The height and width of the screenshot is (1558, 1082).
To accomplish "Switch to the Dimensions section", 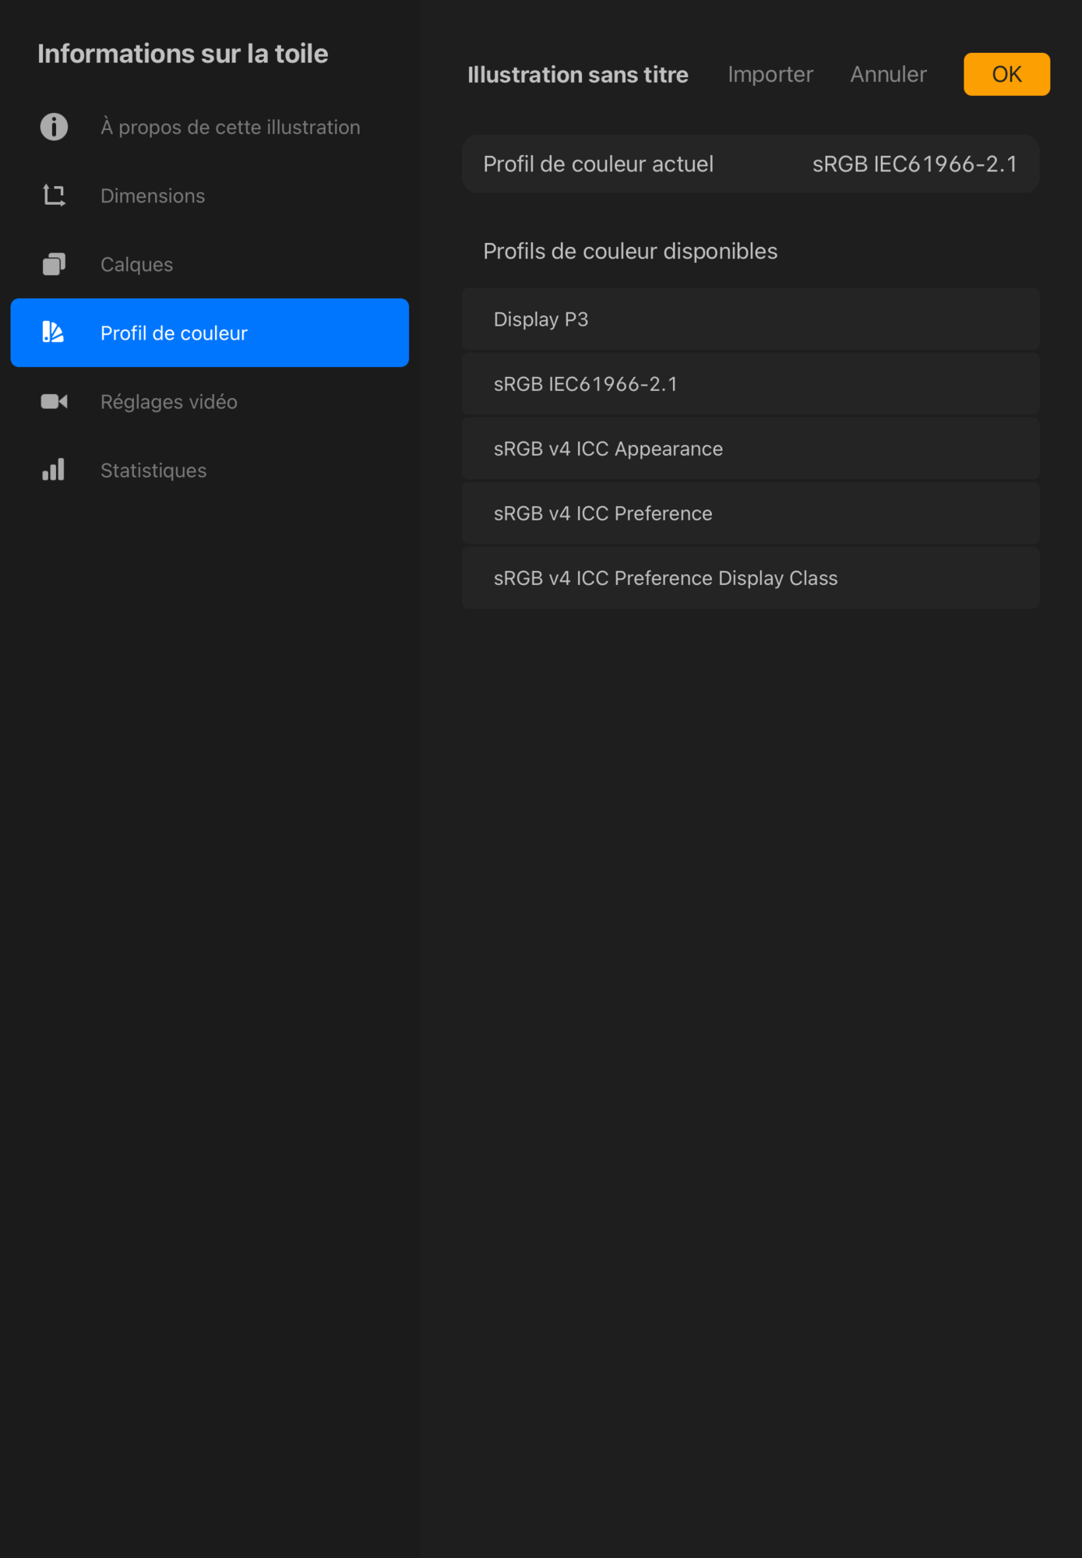I will pyautogui.click(x=153, y=196).
